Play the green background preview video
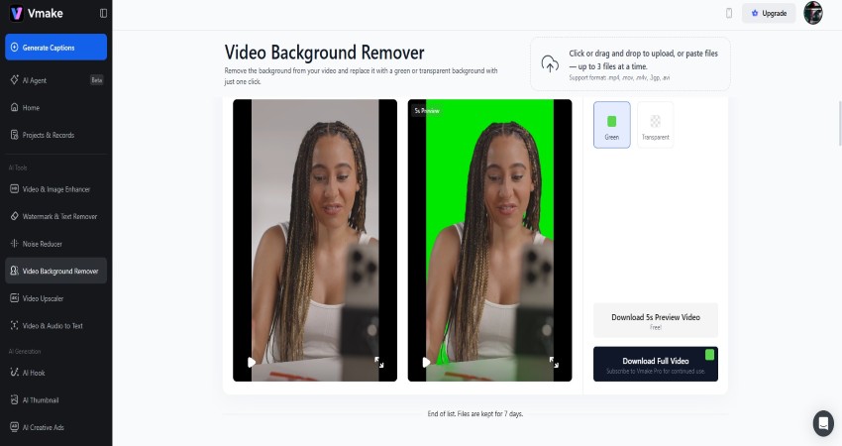This screenshot has height=446, width=842. [427, 363]
